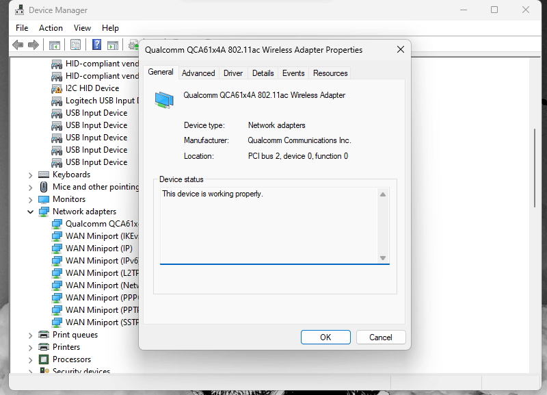The height and width of the screenshot is (395, 547).
Task: Click the OK button
Action: click(x=325, y=337)
